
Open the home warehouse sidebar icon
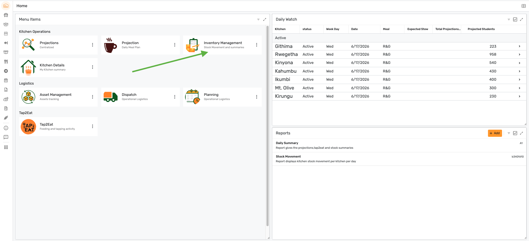tap(6, 6)
